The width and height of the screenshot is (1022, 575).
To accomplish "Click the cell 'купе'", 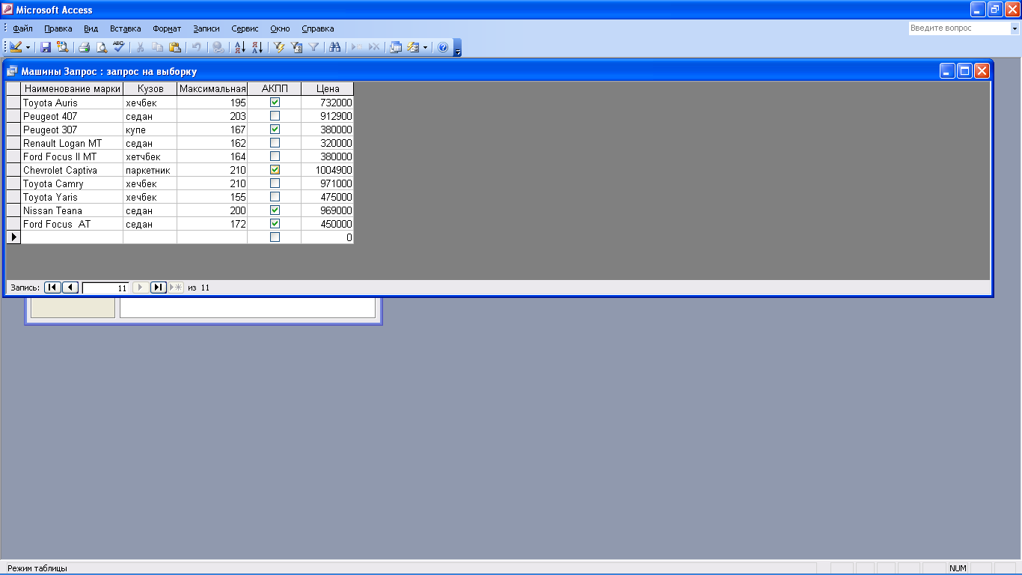I will coord(150,130).
